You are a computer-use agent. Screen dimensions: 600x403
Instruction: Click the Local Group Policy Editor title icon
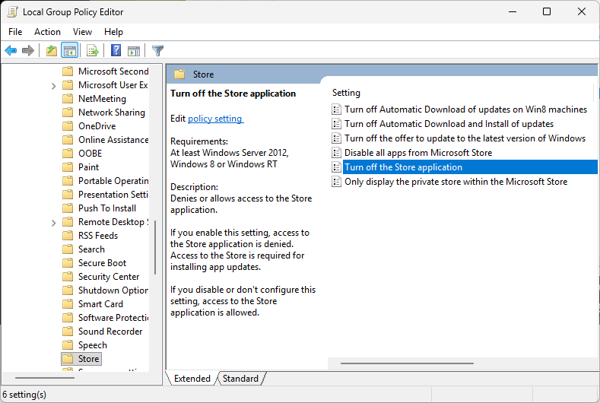[12, 12]
